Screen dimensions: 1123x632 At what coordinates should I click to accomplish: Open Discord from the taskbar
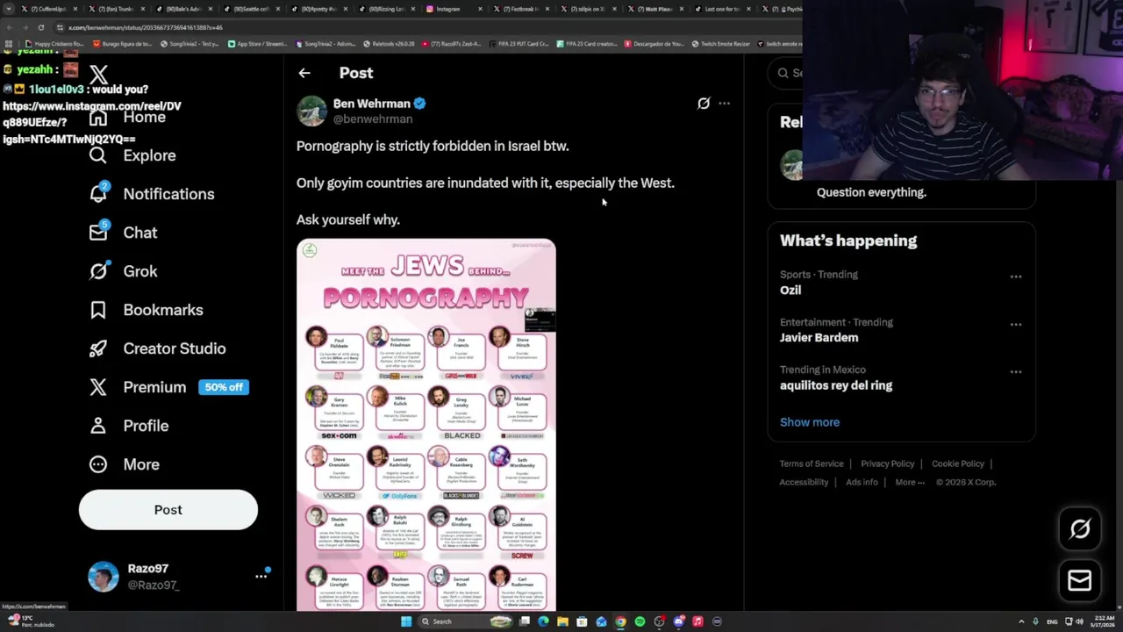(x=678, y=621)
